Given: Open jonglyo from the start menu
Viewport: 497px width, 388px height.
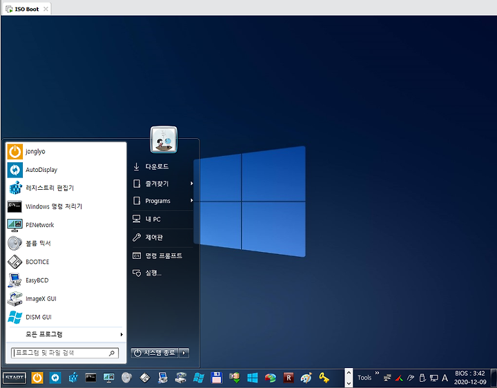Looking at the screenshot, I should pyautogui.click(x=66, y=151).
